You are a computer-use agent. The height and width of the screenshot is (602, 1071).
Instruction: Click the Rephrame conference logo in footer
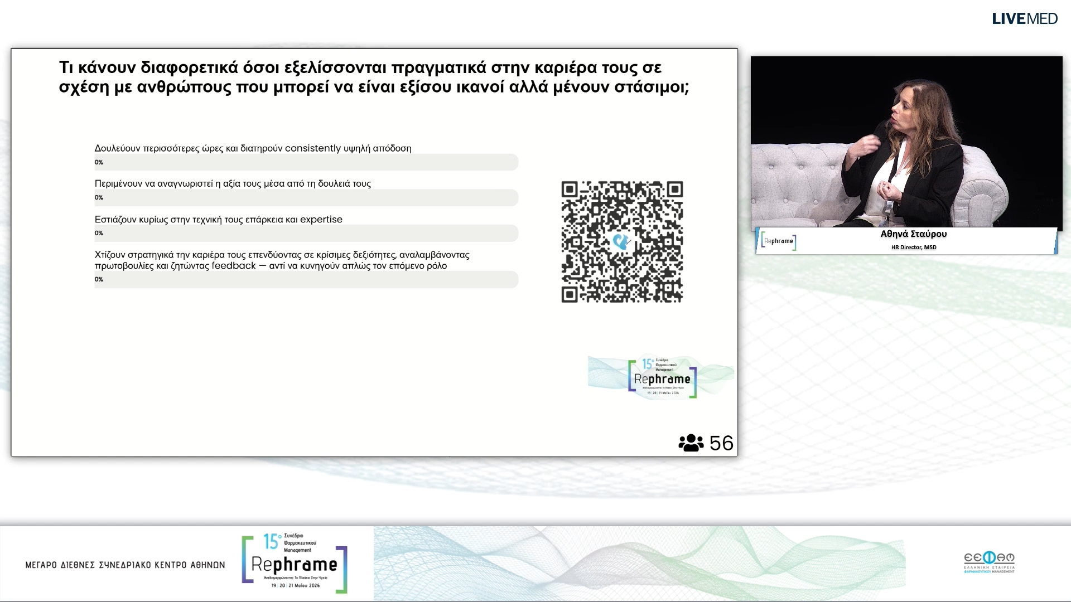coord(295,564)
